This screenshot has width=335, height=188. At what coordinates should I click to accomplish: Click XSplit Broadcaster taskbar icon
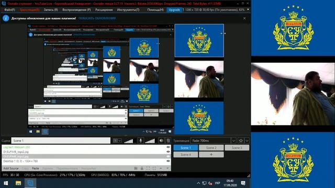(x=30, y=183)
